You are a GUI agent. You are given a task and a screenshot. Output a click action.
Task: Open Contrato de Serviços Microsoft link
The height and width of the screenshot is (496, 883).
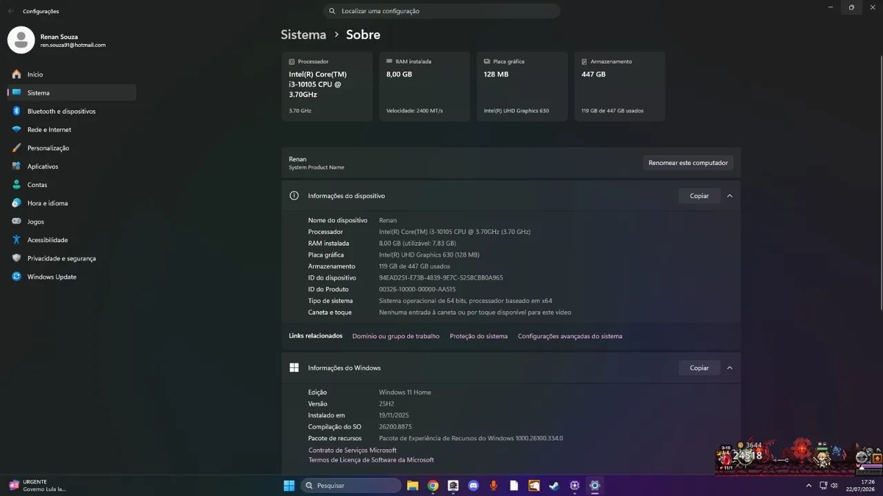coord(353,450)
